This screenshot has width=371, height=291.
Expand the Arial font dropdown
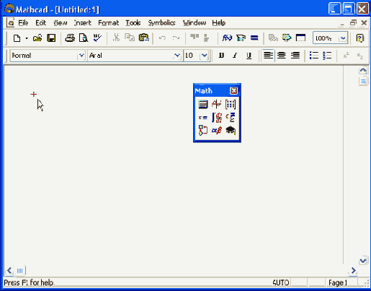click(177, 56)
